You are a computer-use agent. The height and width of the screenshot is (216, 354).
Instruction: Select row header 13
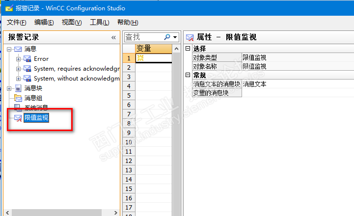point(129,170)
